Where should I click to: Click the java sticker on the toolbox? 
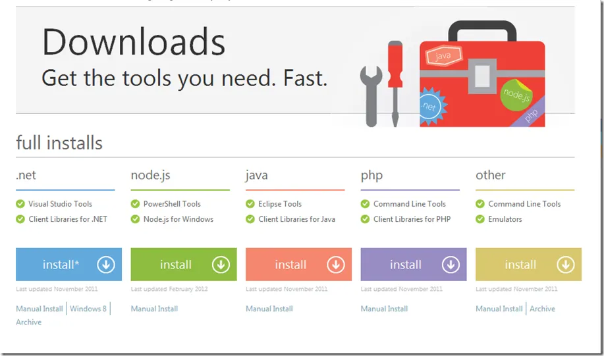[x=443, y=56]
